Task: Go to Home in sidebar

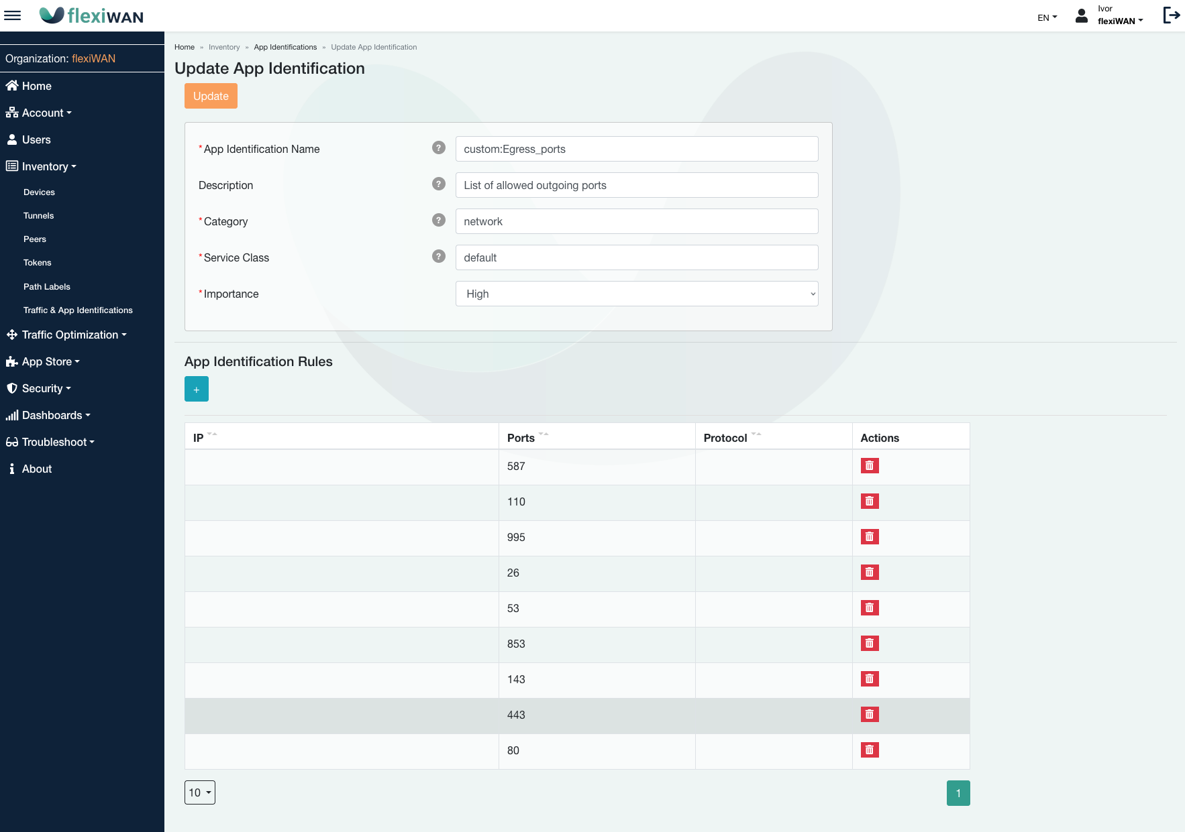Action: 29,86
